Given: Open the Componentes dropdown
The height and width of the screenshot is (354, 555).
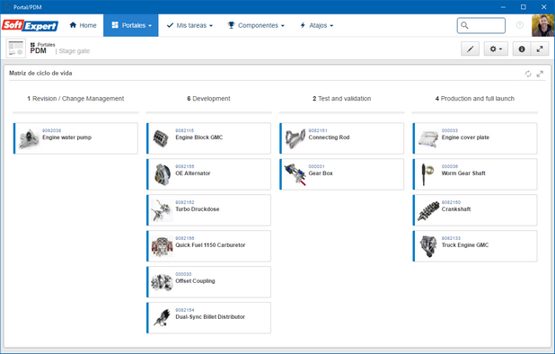Looking at the screenshot, I should 256,25.
